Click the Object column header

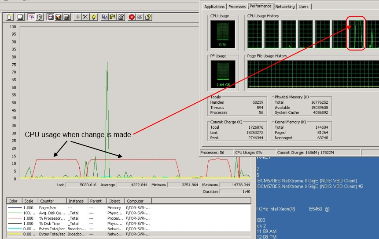tap(114, 201)
